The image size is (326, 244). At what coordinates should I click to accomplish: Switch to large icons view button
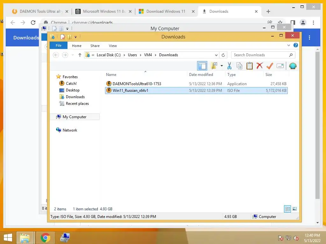294,209
